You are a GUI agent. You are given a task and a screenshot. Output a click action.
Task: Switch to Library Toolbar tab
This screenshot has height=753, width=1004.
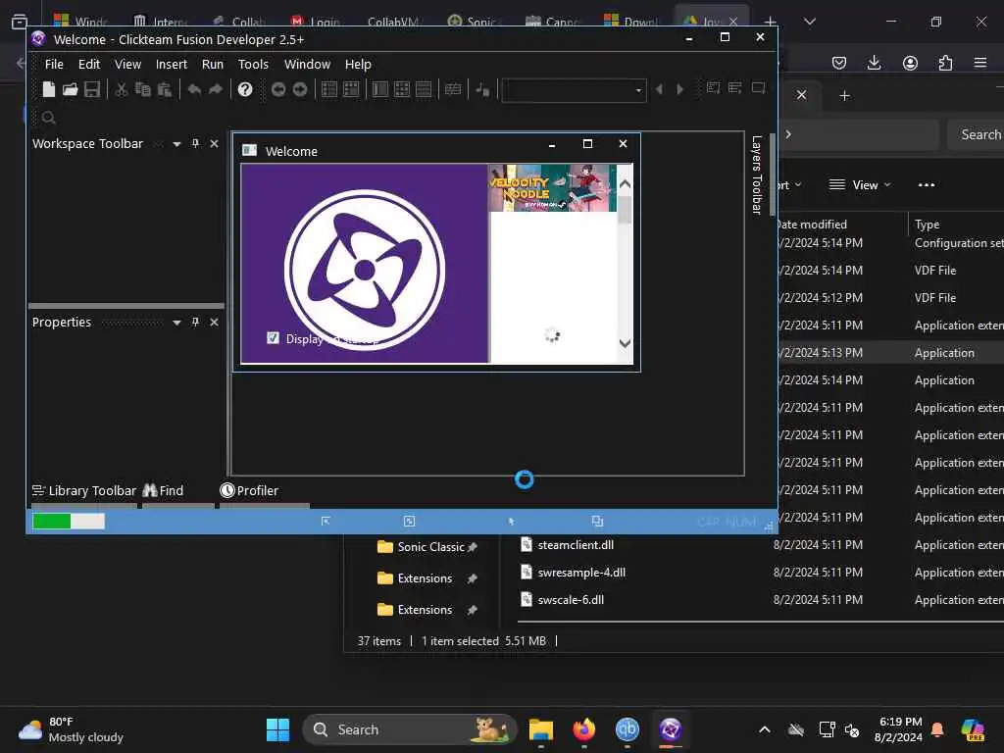84,491
